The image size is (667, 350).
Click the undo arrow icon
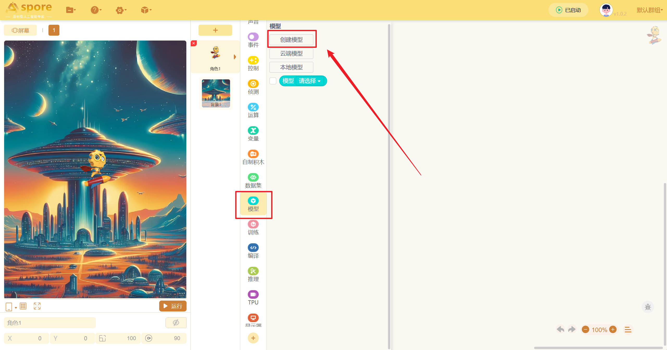pos(560,329)
